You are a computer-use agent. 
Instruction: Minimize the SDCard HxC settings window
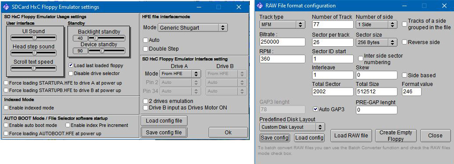[x=199, y=7]
